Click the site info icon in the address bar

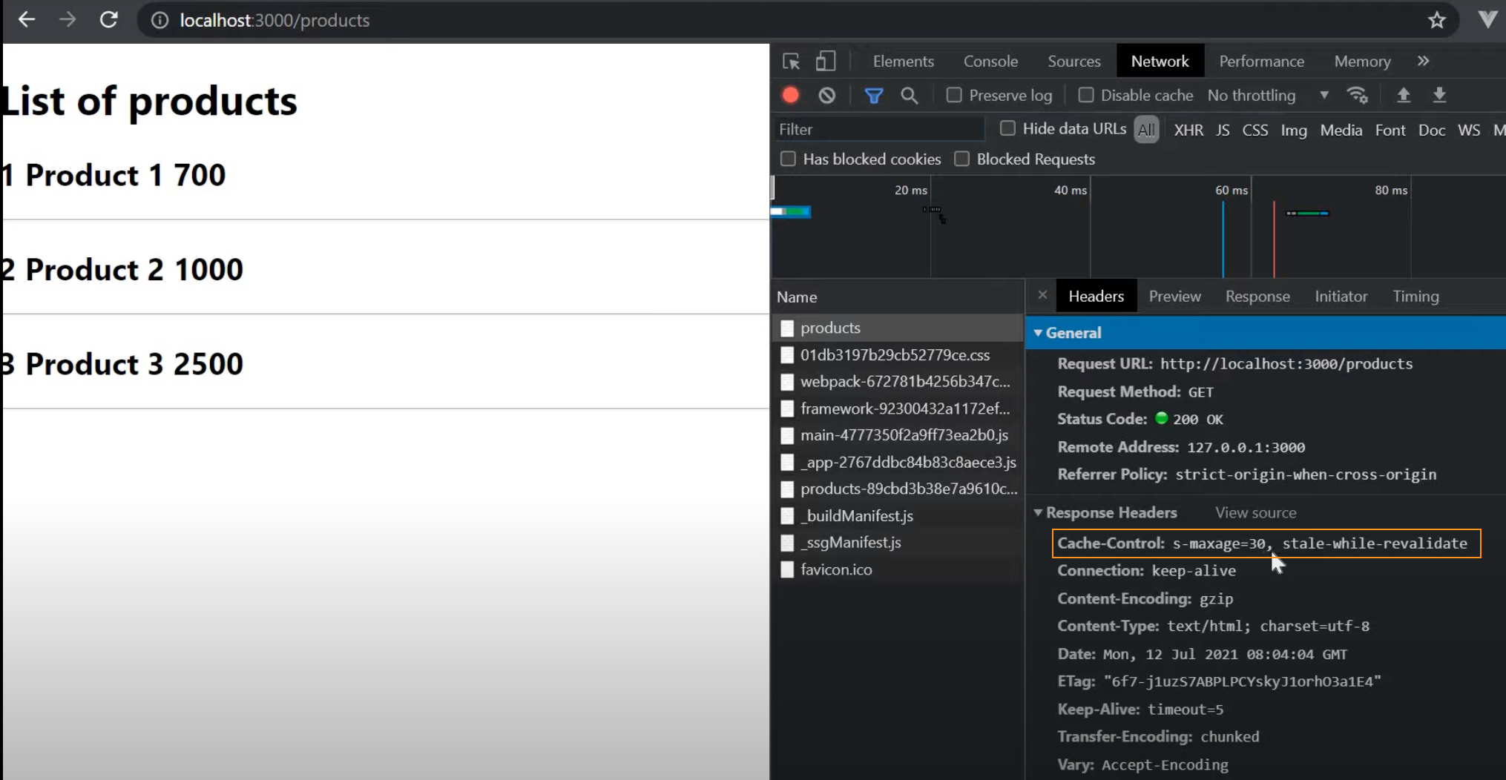[160, 20]
